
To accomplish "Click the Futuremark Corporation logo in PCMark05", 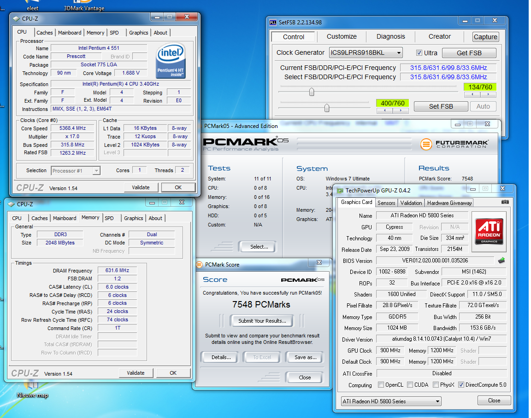I will point(454,144).
